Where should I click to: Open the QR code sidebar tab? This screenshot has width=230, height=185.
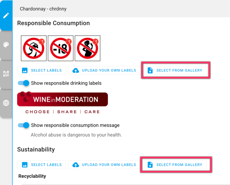coord(6,74)
